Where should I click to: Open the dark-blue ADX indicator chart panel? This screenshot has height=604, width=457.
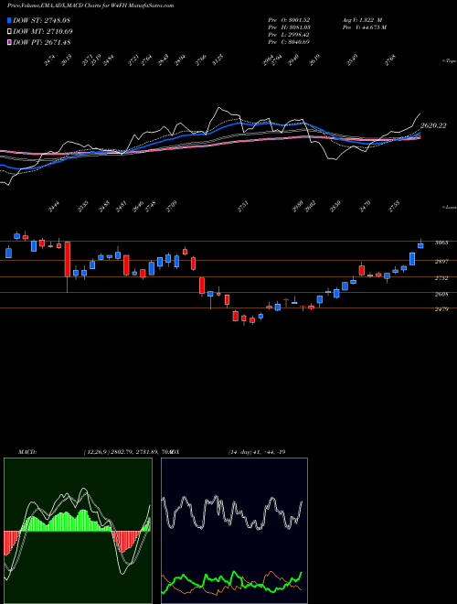[234, 531]
